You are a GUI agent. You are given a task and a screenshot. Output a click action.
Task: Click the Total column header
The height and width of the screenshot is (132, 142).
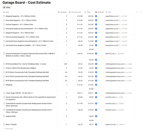[x=87, y=12]
